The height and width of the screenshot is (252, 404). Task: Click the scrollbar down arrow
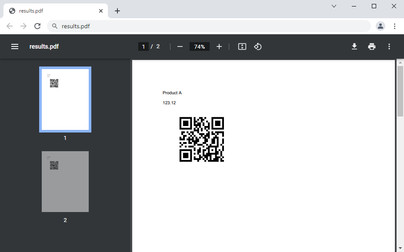point(400,249)
